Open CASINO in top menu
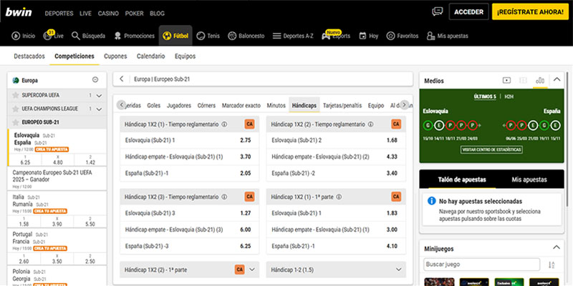The height and width of the screenshot is (286, 573). [108, 14]
